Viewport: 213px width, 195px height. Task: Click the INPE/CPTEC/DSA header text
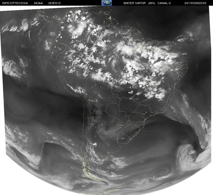[15, 3]
